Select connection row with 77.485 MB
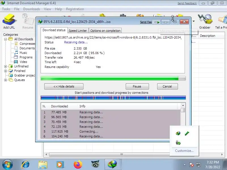The width and height of the screenshot is (227, 170). click(x=111, y=112)
